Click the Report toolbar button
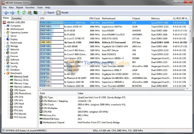The width and height of the screenshot is (194, 134). pos(48,13)
